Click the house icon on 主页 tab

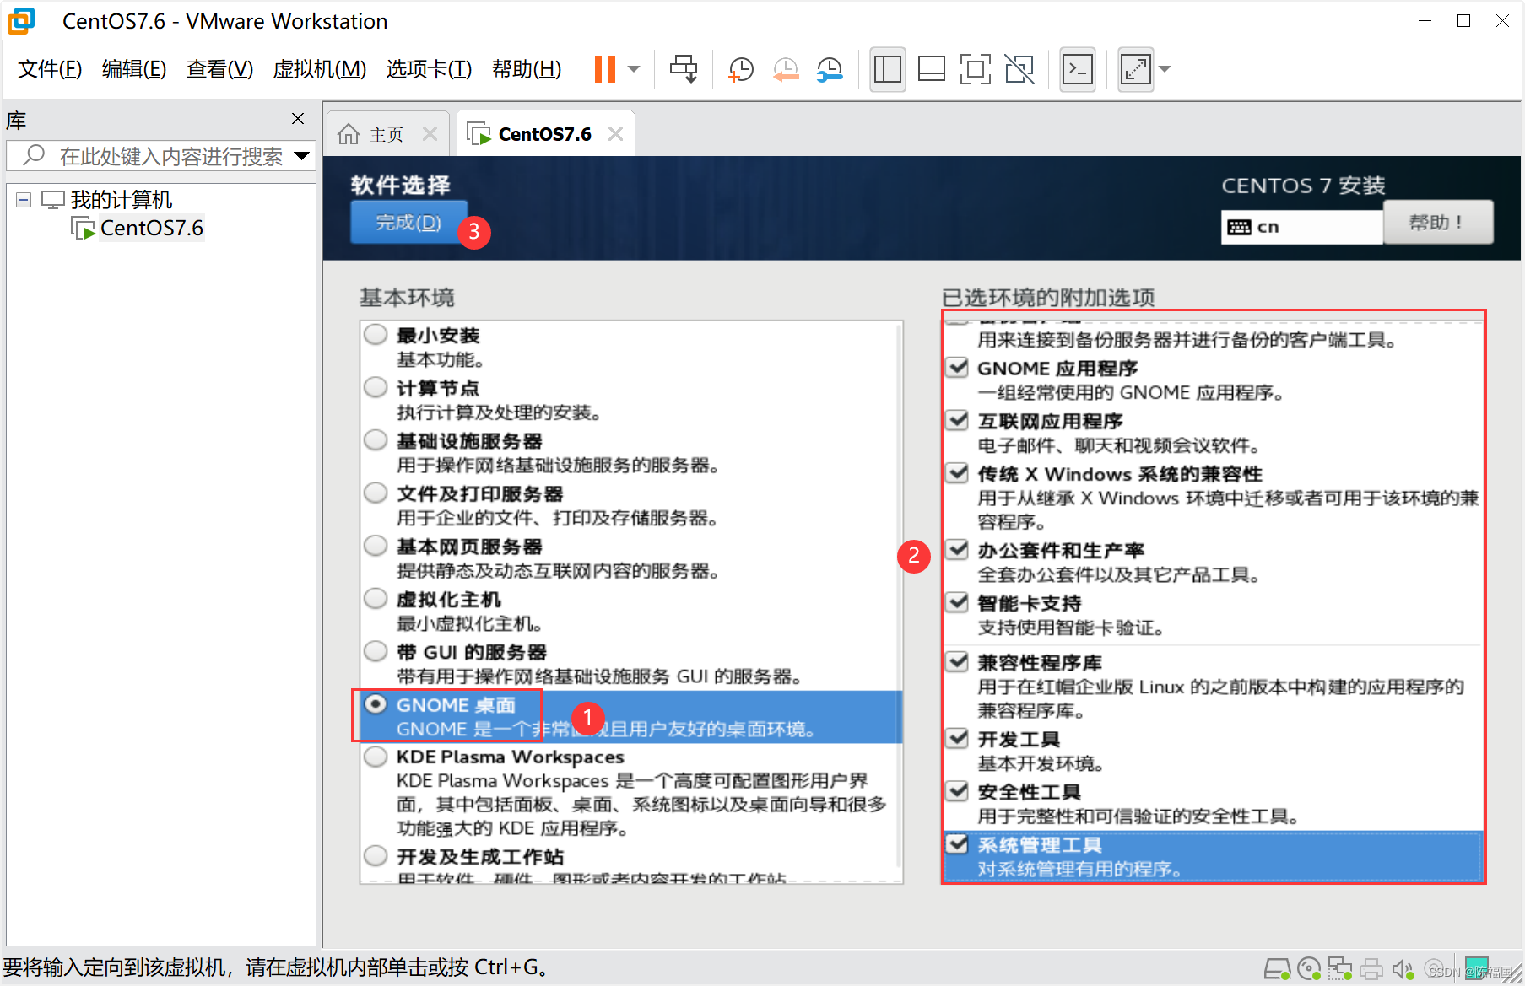[349, 134]
